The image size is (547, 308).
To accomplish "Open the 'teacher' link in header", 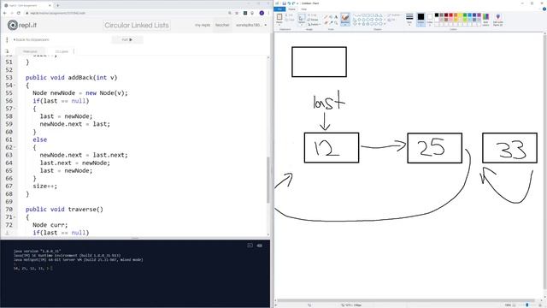I will 222,25.
